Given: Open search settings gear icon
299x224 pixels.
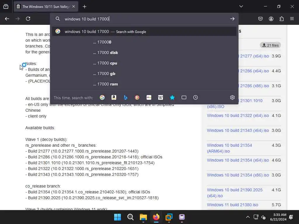Looking at the screenshot, I should click(x=232, y=97).
